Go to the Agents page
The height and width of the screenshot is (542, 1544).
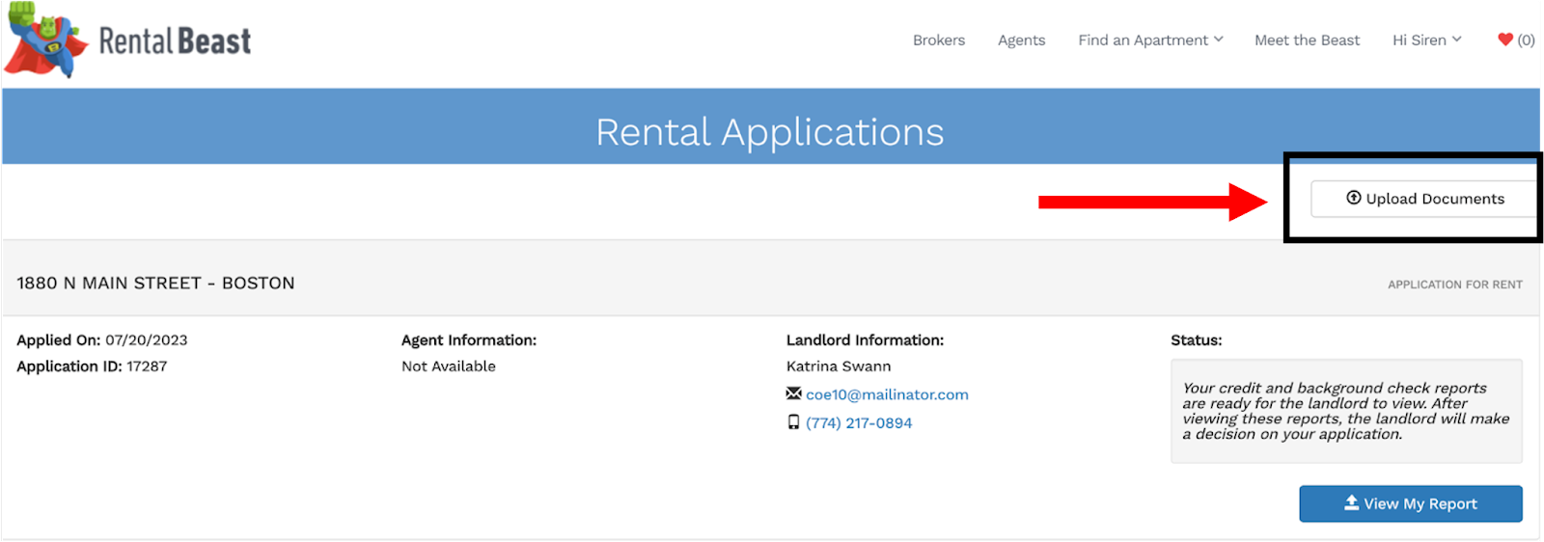[x=1021, y=40]
